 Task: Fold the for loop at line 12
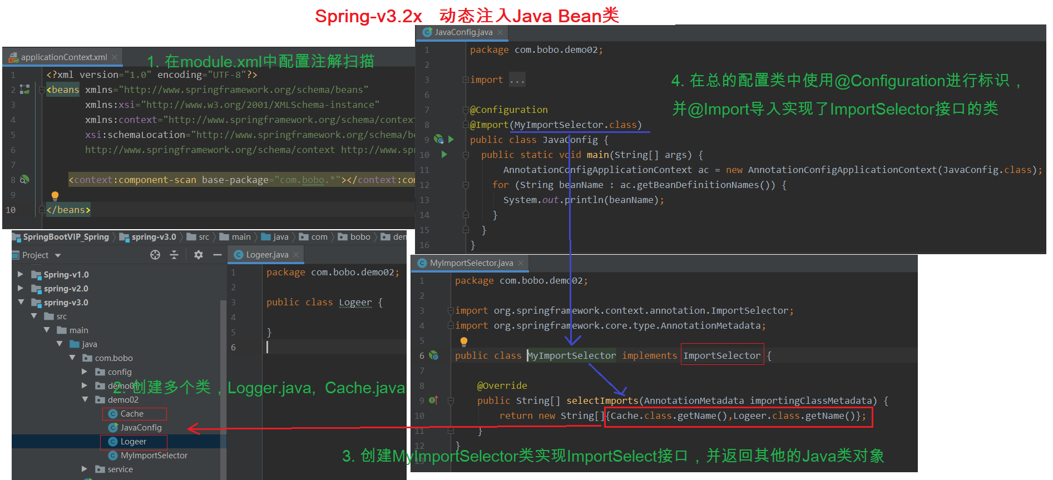[x=466, y=185]
